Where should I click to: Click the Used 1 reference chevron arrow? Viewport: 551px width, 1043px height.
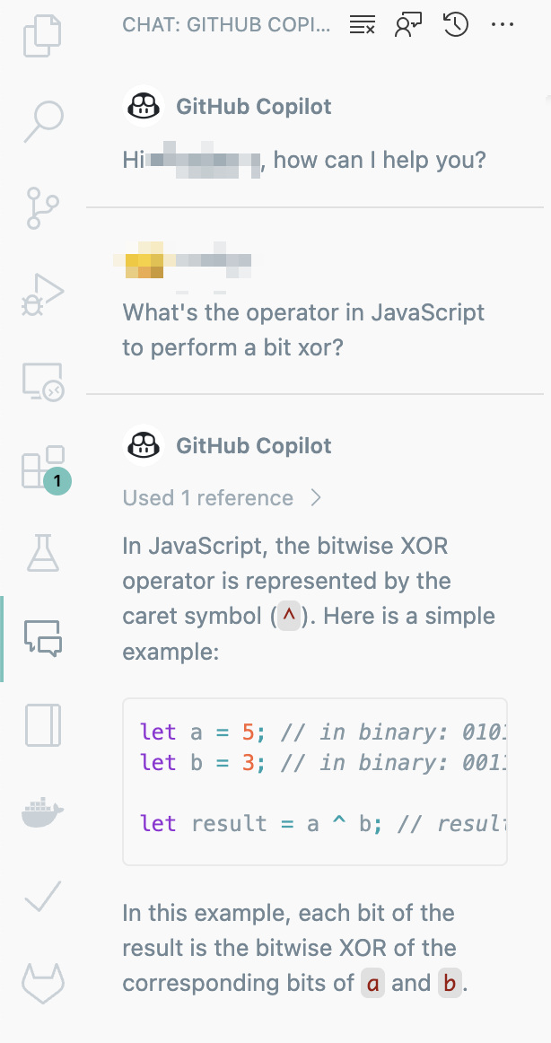(x=317, y=497)
